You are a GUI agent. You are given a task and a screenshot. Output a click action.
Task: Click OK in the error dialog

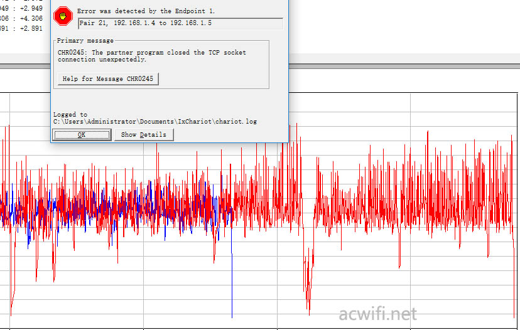(82, 135)
